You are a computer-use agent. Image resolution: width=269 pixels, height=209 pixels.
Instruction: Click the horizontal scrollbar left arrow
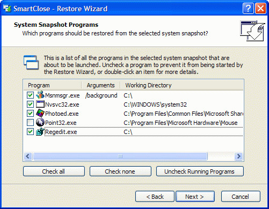pos(28,156)
